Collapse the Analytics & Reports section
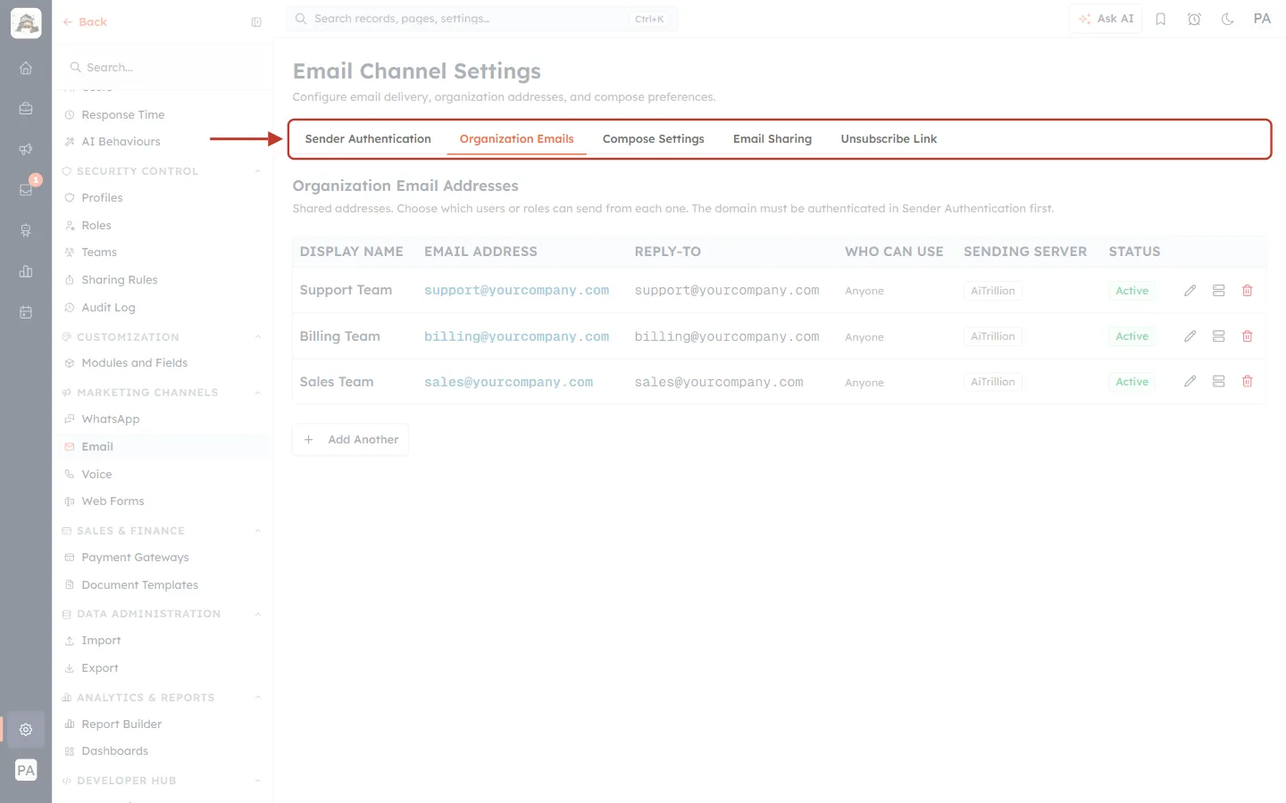The height and width of the screenshot is (803, 1286). click(258, 698)
